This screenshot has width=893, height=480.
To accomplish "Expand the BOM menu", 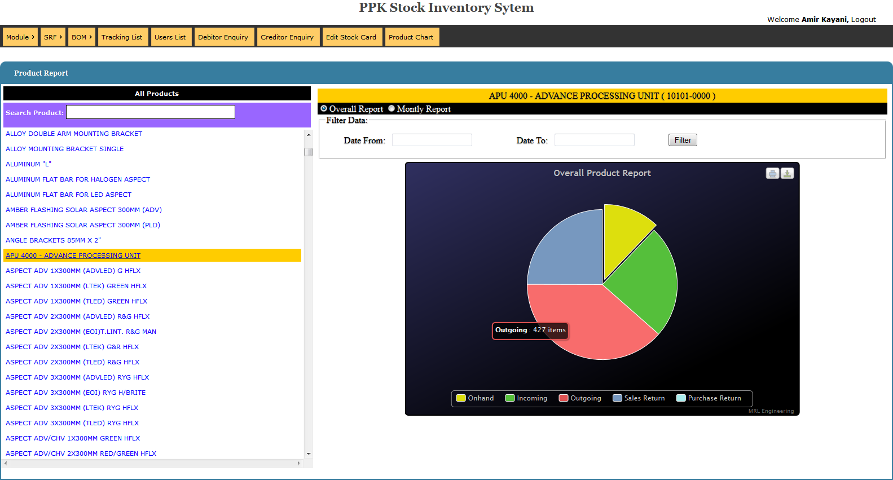I will pos(81,37).
